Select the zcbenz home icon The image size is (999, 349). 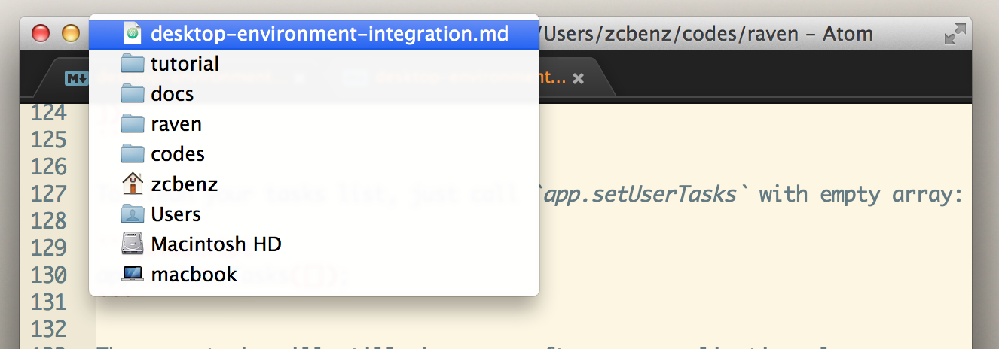click(133, 184)
